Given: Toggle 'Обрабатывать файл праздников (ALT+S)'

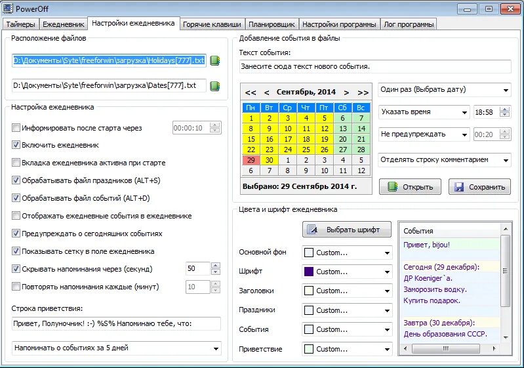Looking at the screenshot, I should click(16, 180).
